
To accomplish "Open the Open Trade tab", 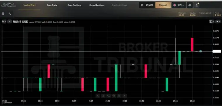I will pyautogui.click(x=52, y=5).
